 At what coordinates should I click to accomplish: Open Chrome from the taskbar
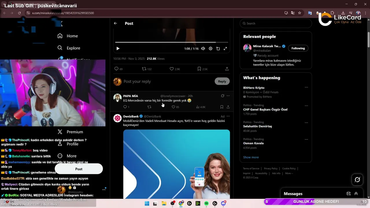(x=181, y=203)
